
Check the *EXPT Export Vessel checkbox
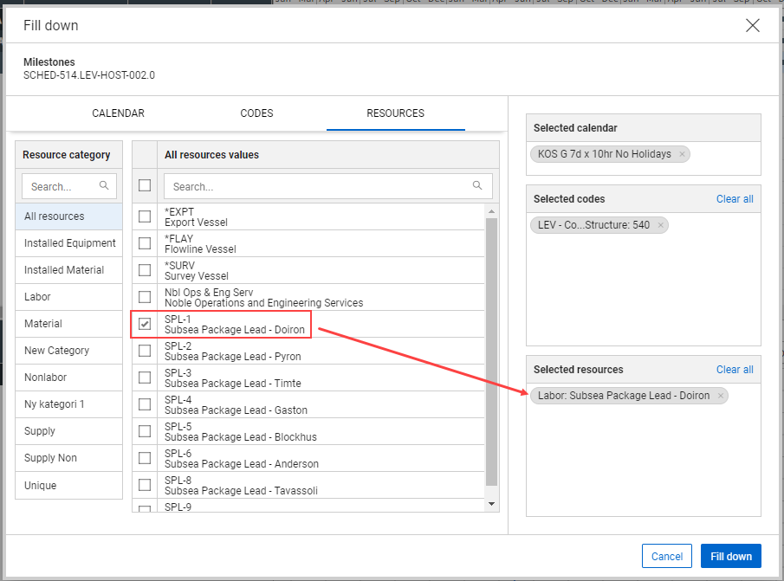coord(145,216)
